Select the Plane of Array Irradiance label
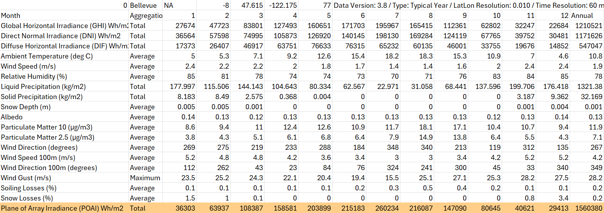Screen dimensions: 604x213 62,208
